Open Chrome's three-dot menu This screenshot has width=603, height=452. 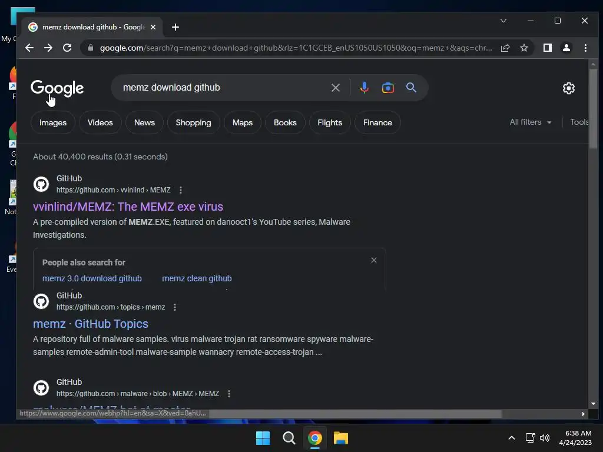tap(585, 48)
